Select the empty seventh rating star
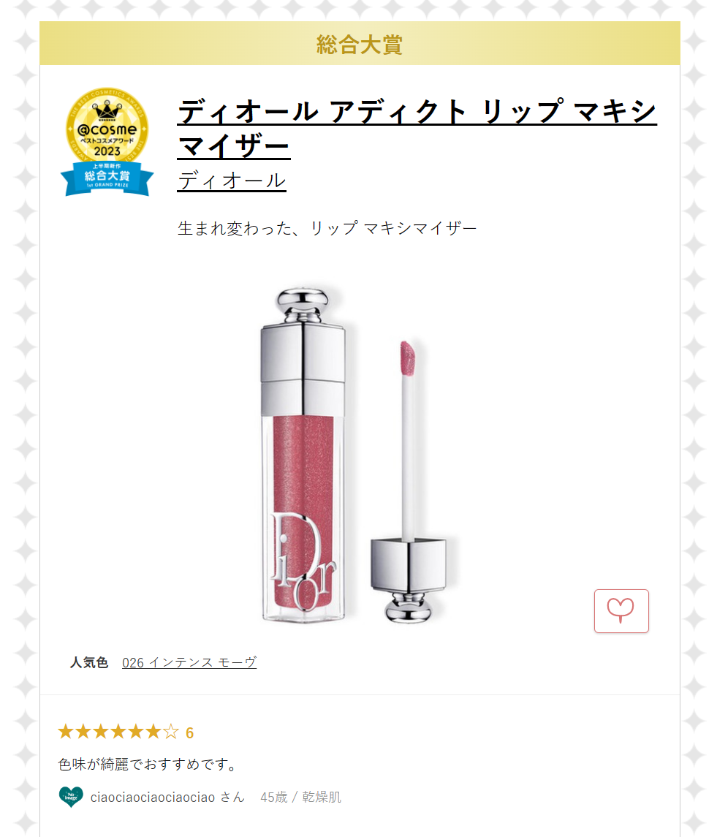This screenshot has width=717, height=837. 171,732
